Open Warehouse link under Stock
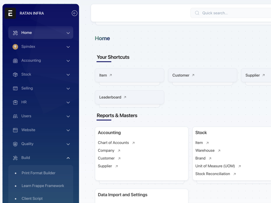Viewport: 271px width, 203px height. pyautogui.click(x=205, y=150)
